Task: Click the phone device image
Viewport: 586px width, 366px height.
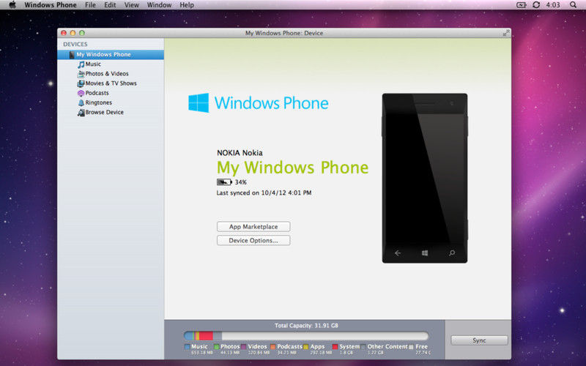Action: coord(425,178)
